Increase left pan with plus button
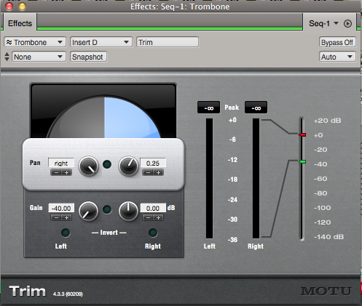362x306 pixels. click(x=66, y=172)
